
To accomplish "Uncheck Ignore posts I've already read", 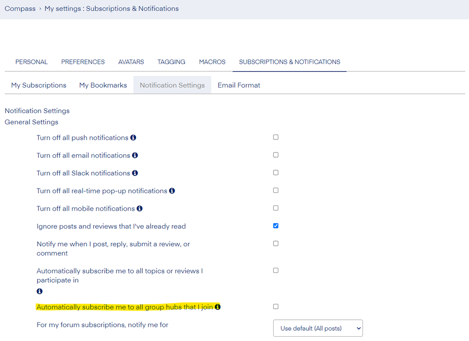I will click(x=276, y=226).
